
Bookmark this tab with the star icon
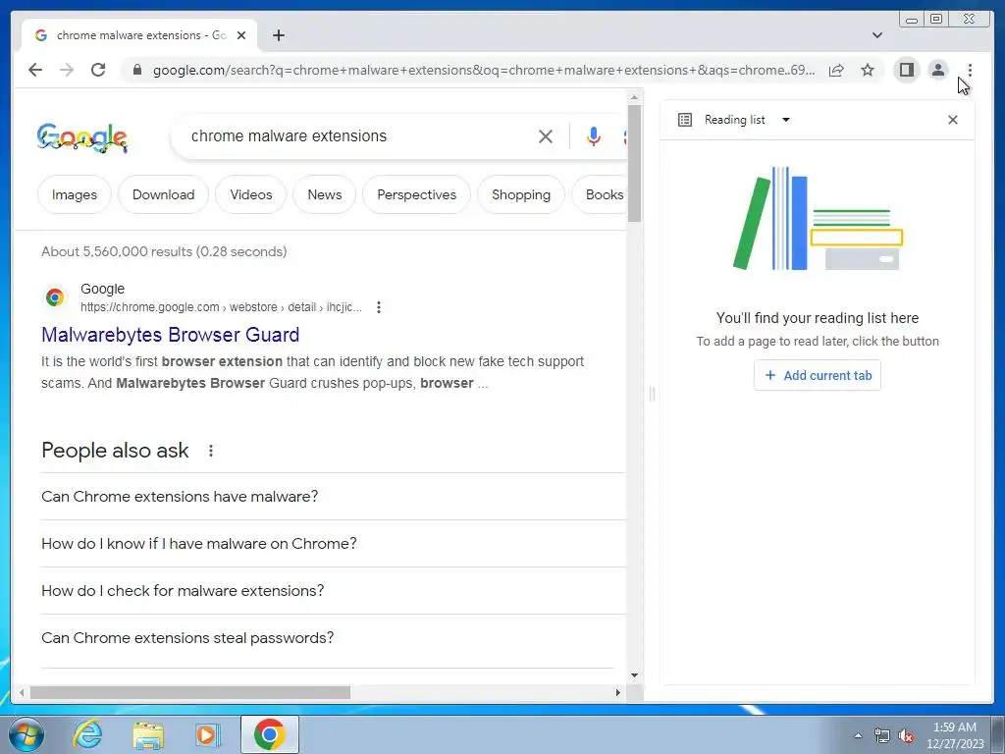pyautogui.click(x=868, y=70)
